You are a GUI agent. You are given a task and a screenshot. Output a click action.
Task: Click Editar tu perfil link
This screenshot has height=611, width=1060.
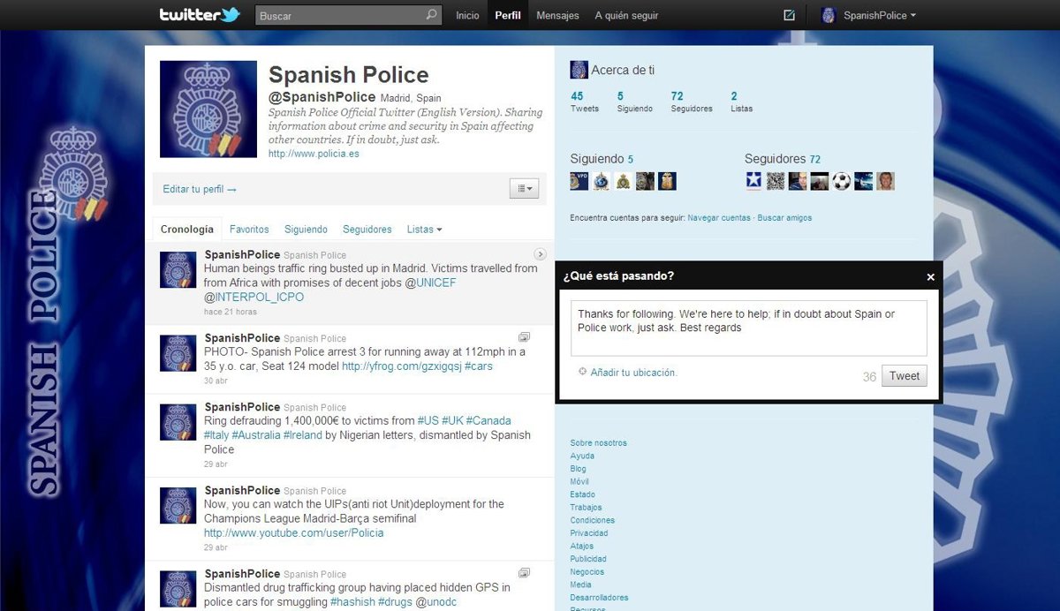(200, 189)
